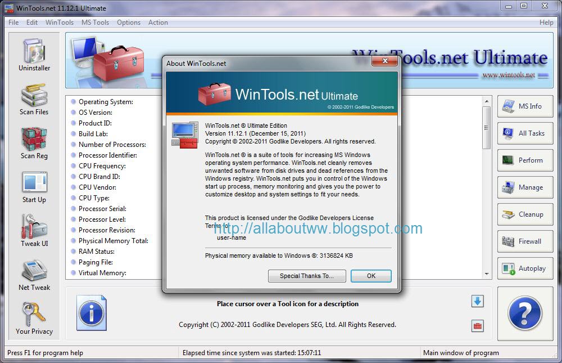Launch the Scan Reg tool

coord(34,142)
